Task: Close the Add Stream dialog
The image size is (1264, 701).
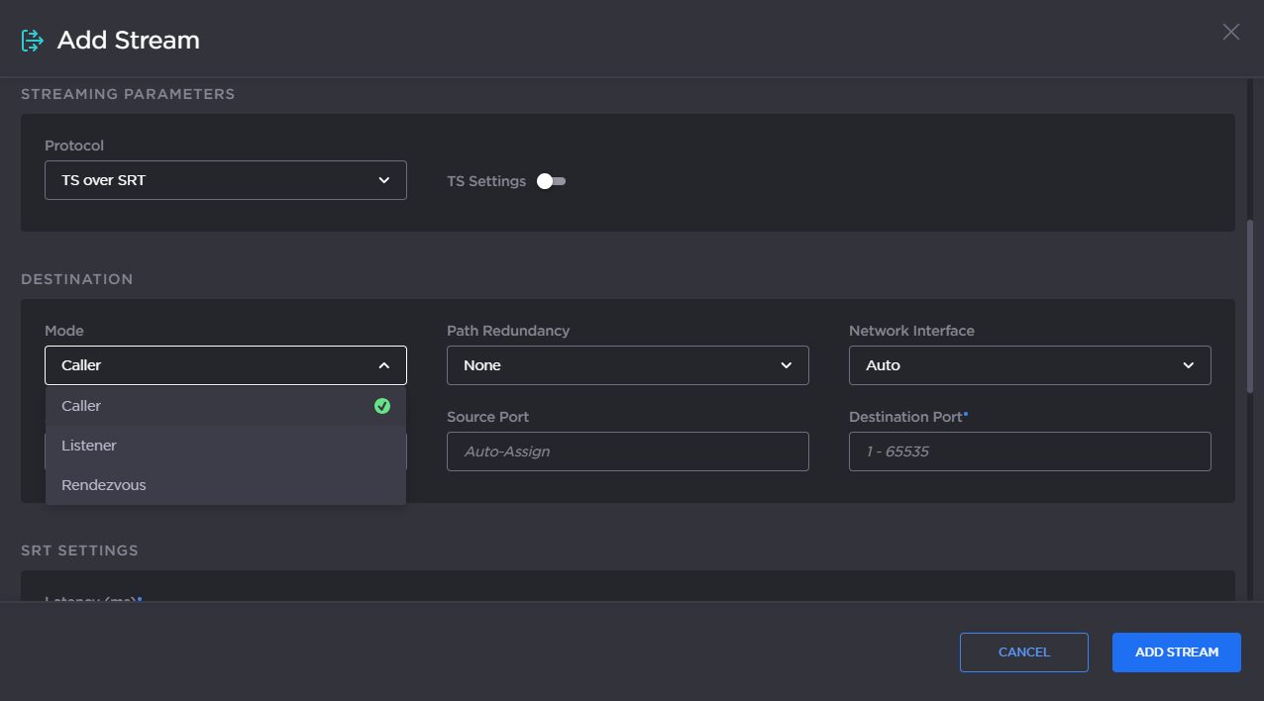Action: pos(1230,32)
